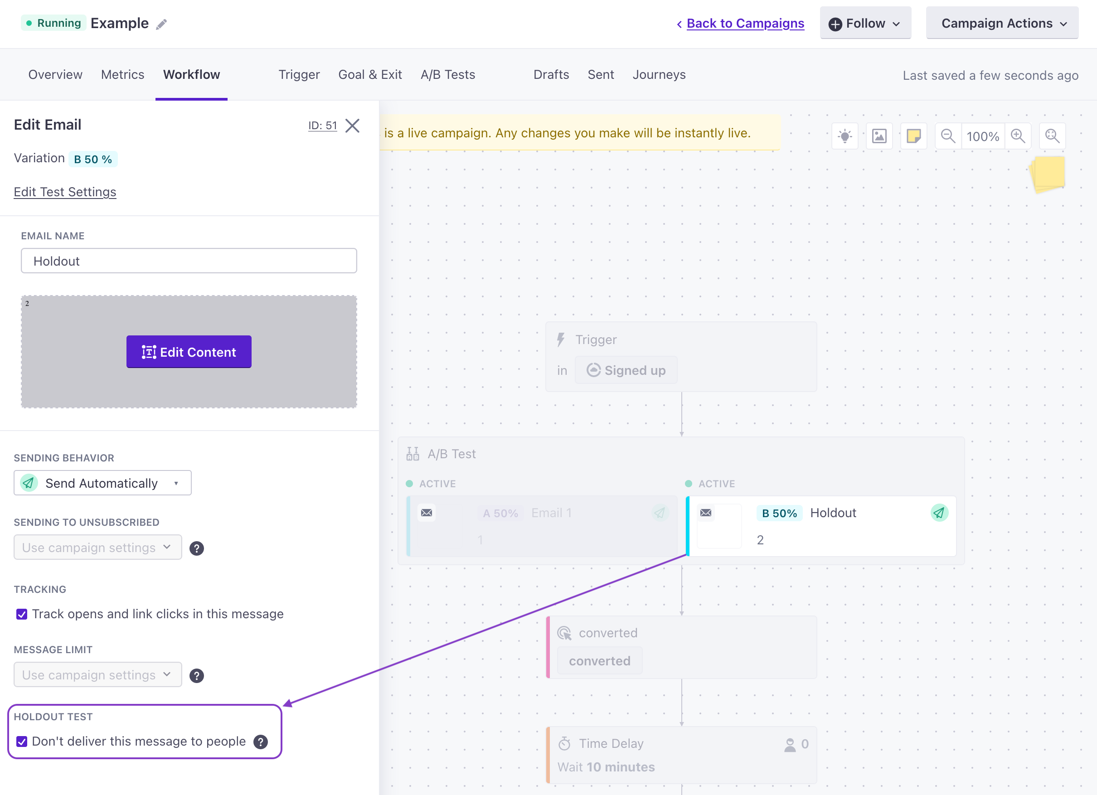
Task: Zoom in the workflow canvas
Action: tap(1018, 136)
